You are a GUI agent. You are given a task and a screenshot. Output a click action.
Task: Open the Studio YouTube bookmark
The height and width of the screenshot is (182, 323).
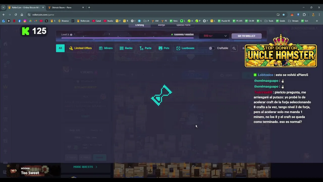coord(108,21)
